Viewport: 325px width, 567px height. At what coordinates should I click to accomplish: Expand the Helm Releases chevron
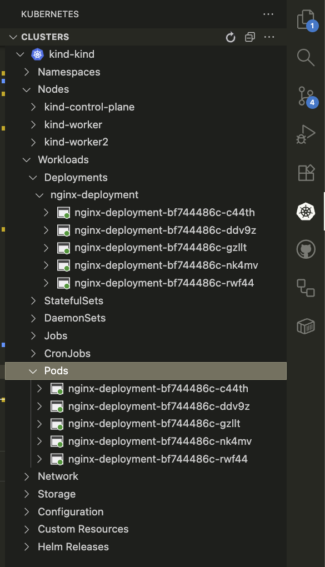pyautogui.click(x=27, y=547)
